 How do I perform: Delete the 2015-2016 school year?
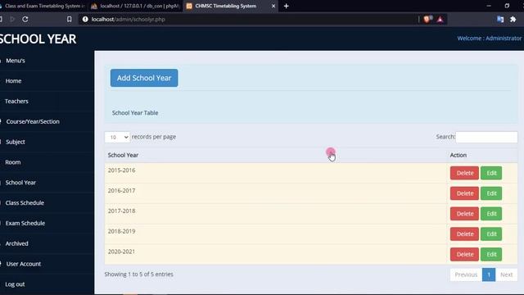[x=464, y=173]
